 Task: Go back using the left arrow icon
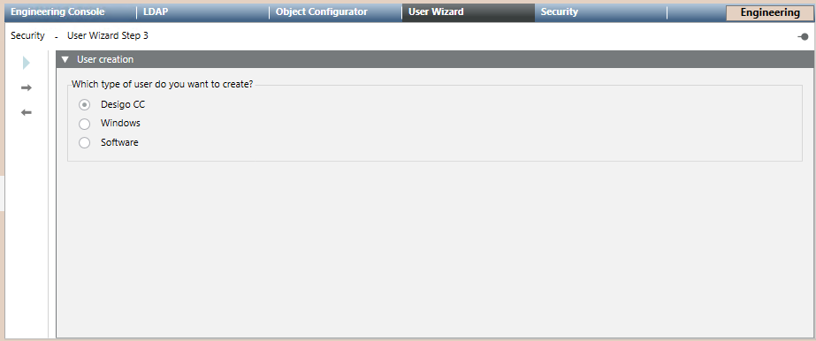pos(27,112)
